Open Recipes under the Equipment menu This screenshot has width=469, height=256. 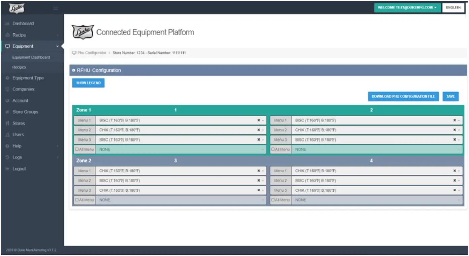19,67
